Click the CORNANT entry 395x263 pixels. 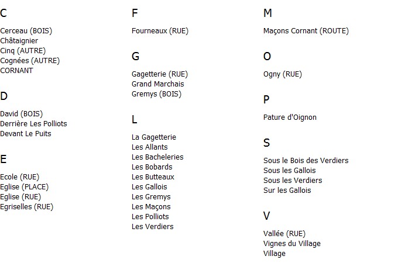[17, 71]
